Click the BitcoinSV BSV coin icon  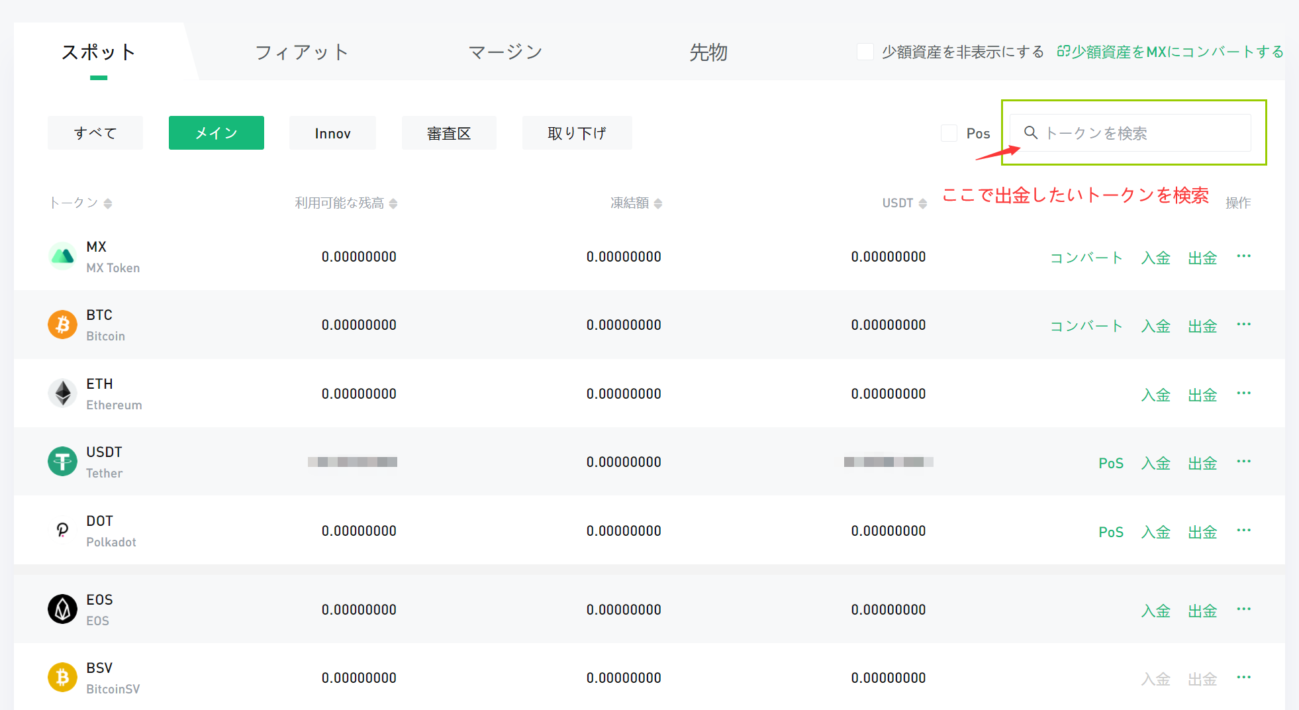[x=62, y=678]
